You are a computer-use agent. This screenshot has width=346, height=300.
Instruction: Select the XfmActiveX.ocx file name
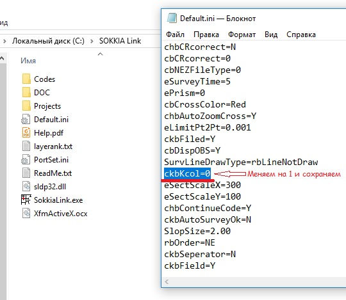61,214
